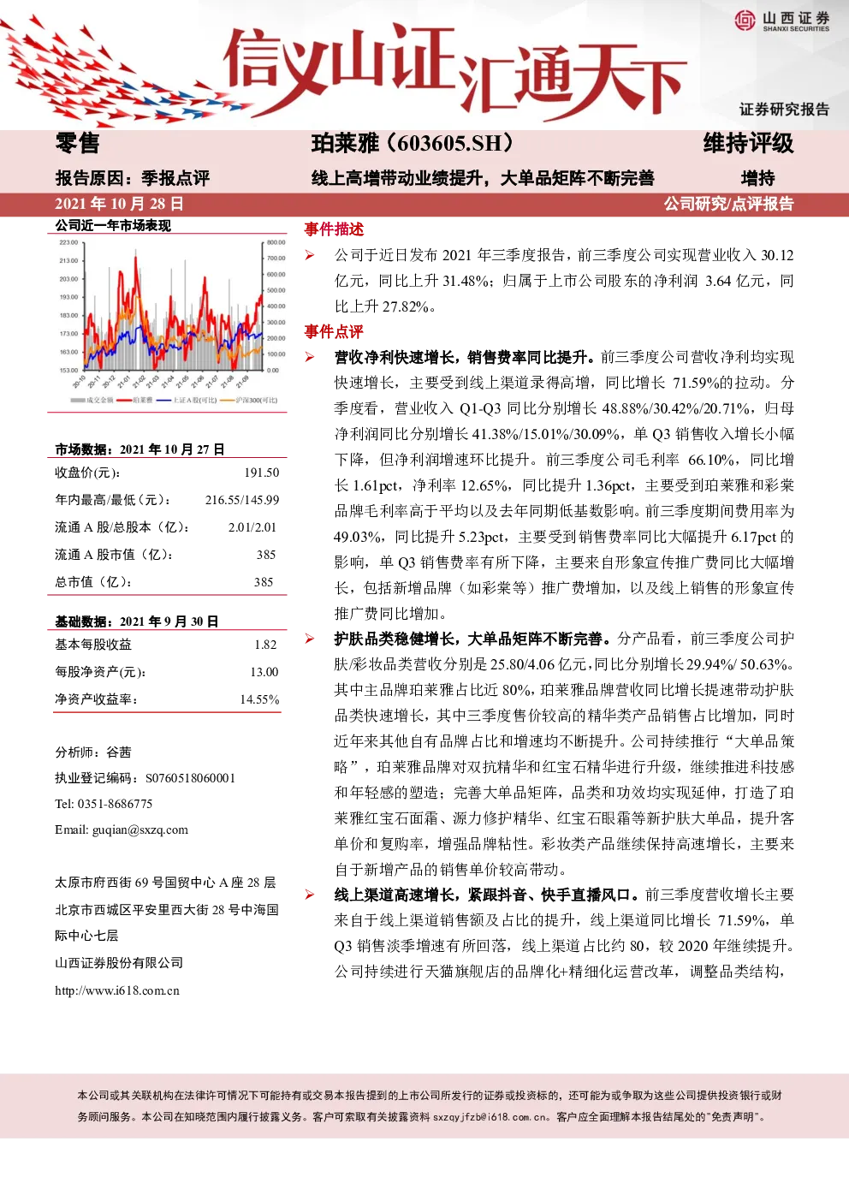Viewport: 849px width, 1201px height.
Task: Click the 公司研究/点评报告 label
Action: [729, 204]
